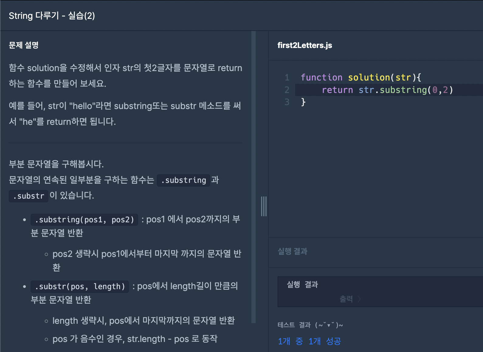Click the String 다루기 - 실습(2) title

point(52,16)
